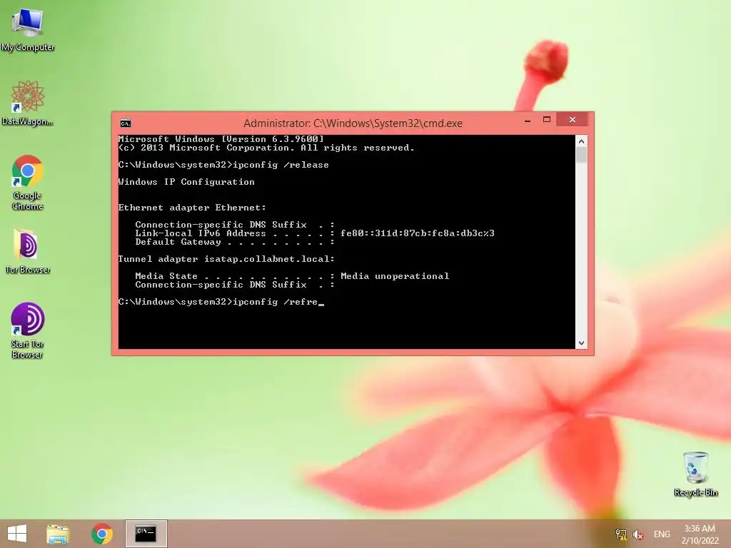Image resolution: width=731 pixels, height=548 pixels.
Task: Open File Explorer from the taskbar
Action: point(58,534)
